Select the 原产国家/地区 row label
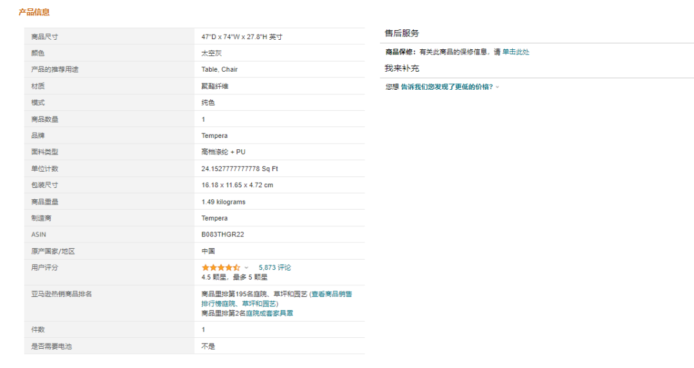694x368 pixels. tap(53, 251)
